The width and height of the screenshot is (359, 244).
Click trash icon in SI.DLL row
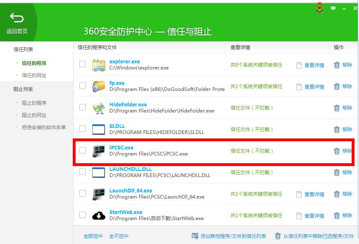pyautogui.click(x=337, y=130)
